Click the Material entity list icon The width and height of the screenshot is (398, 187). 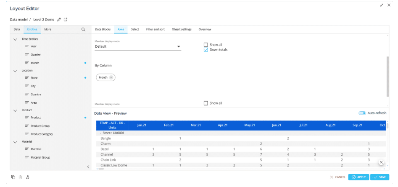(x=26, y=149)
